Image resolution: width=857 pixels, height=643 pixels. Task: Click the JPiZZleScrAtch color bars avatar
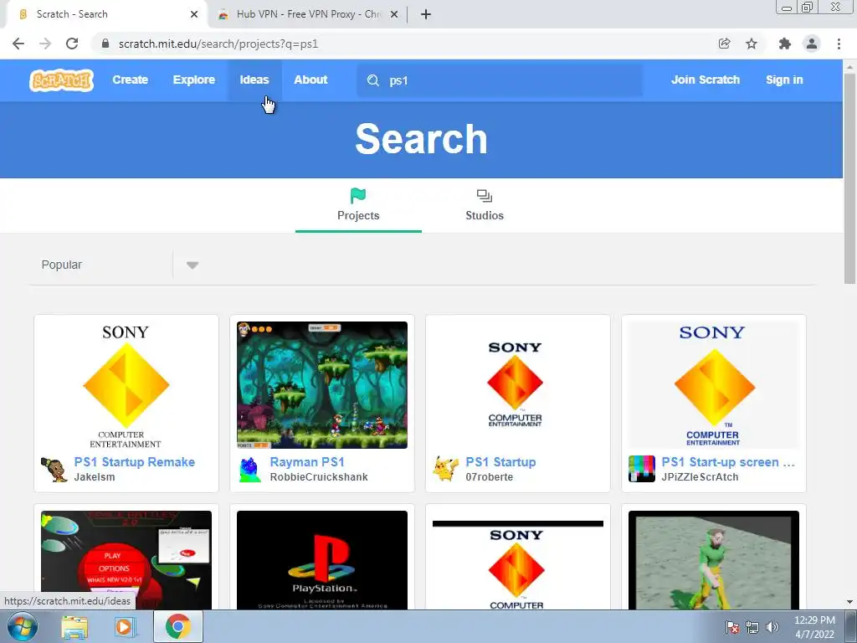[642, 469]
